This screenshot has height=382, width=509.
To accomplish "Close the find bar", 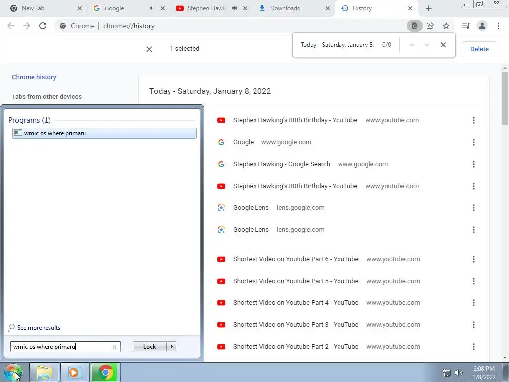I will [x=443, y=45].
